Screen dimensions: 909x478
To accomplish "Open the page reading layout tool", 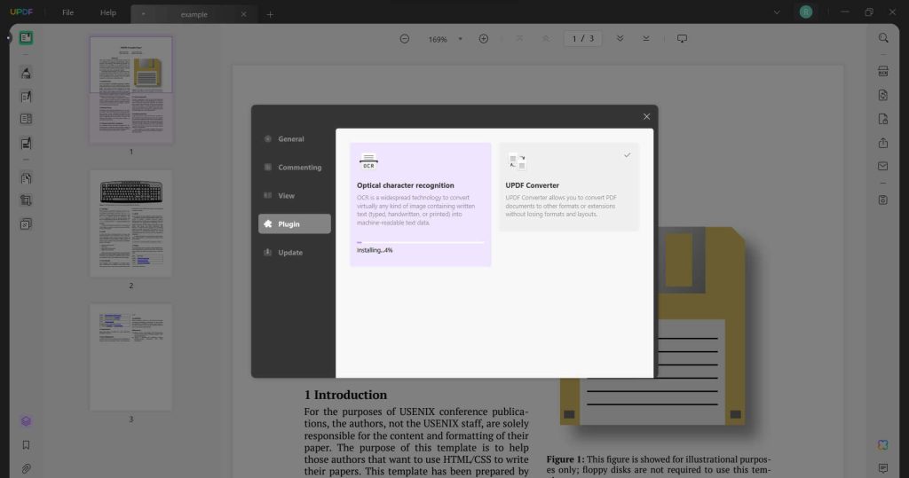I will tap(26, 119).
